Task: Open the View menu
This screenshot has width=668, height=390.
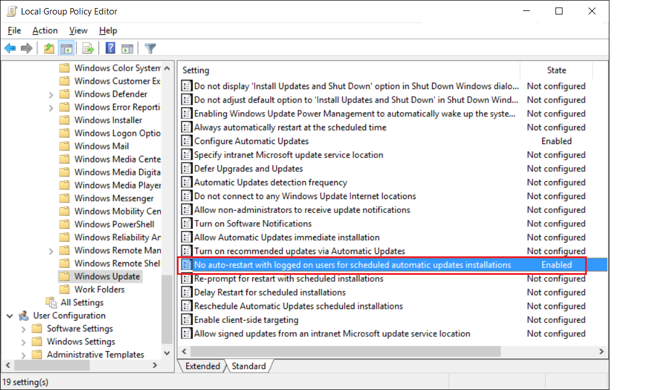Action: click(78, 31)
